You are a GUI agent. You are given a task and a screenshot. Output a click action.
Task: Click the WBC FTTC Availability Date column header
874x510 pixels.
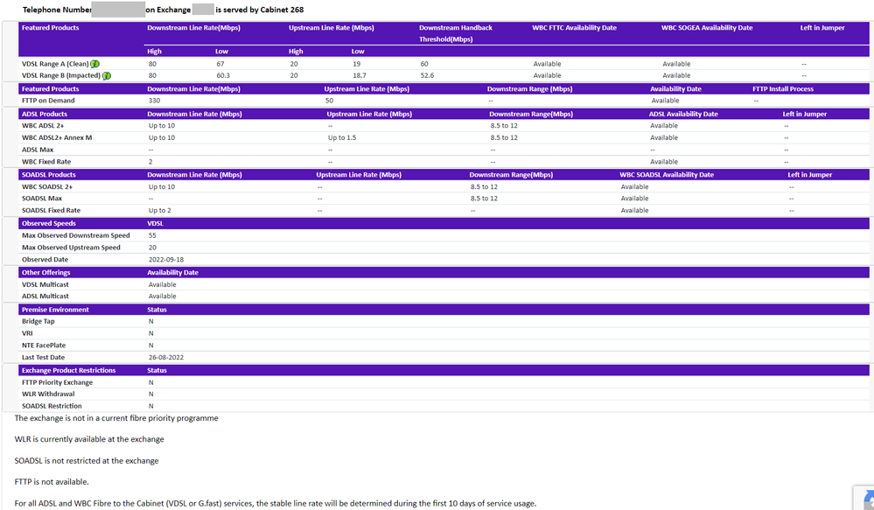coord(574,28)
